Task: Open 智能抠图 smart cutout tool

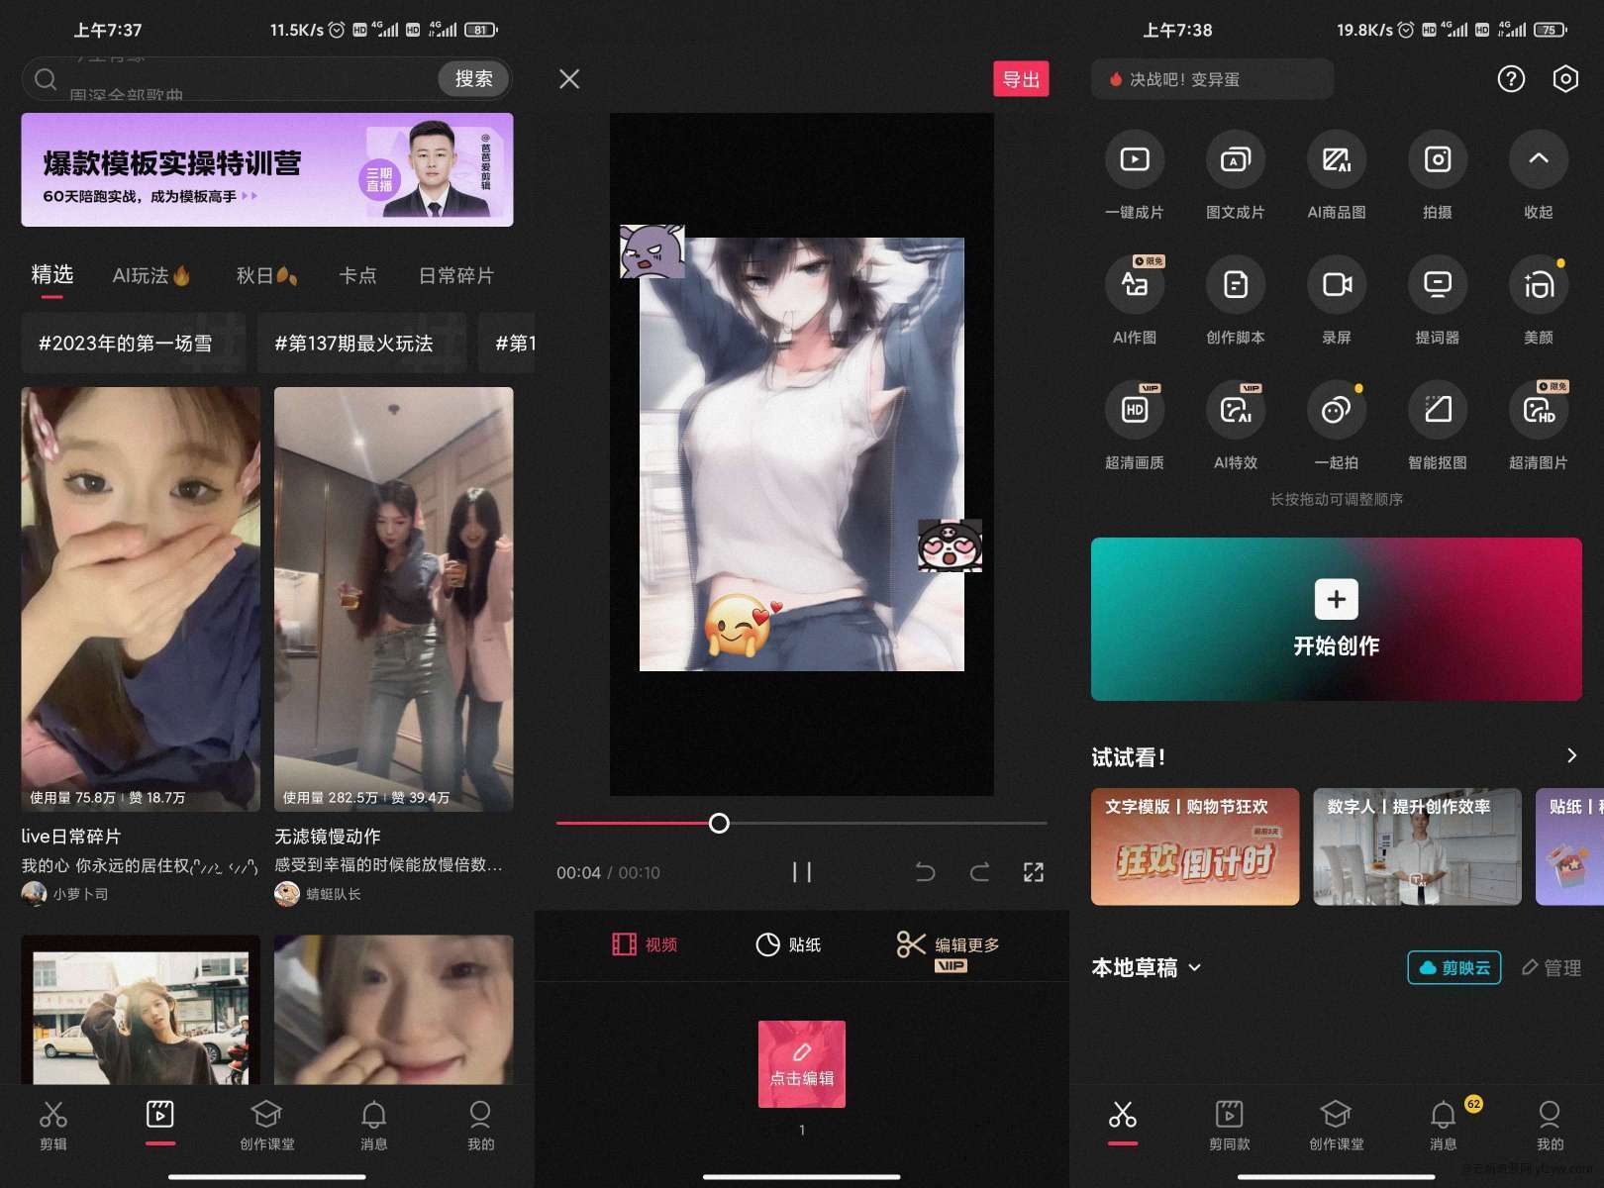Action: 1438,426
